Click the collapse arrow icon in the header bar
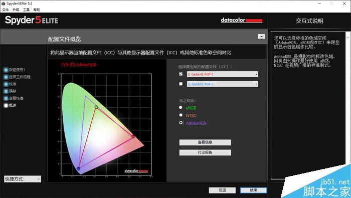 (x=261, y=36)
